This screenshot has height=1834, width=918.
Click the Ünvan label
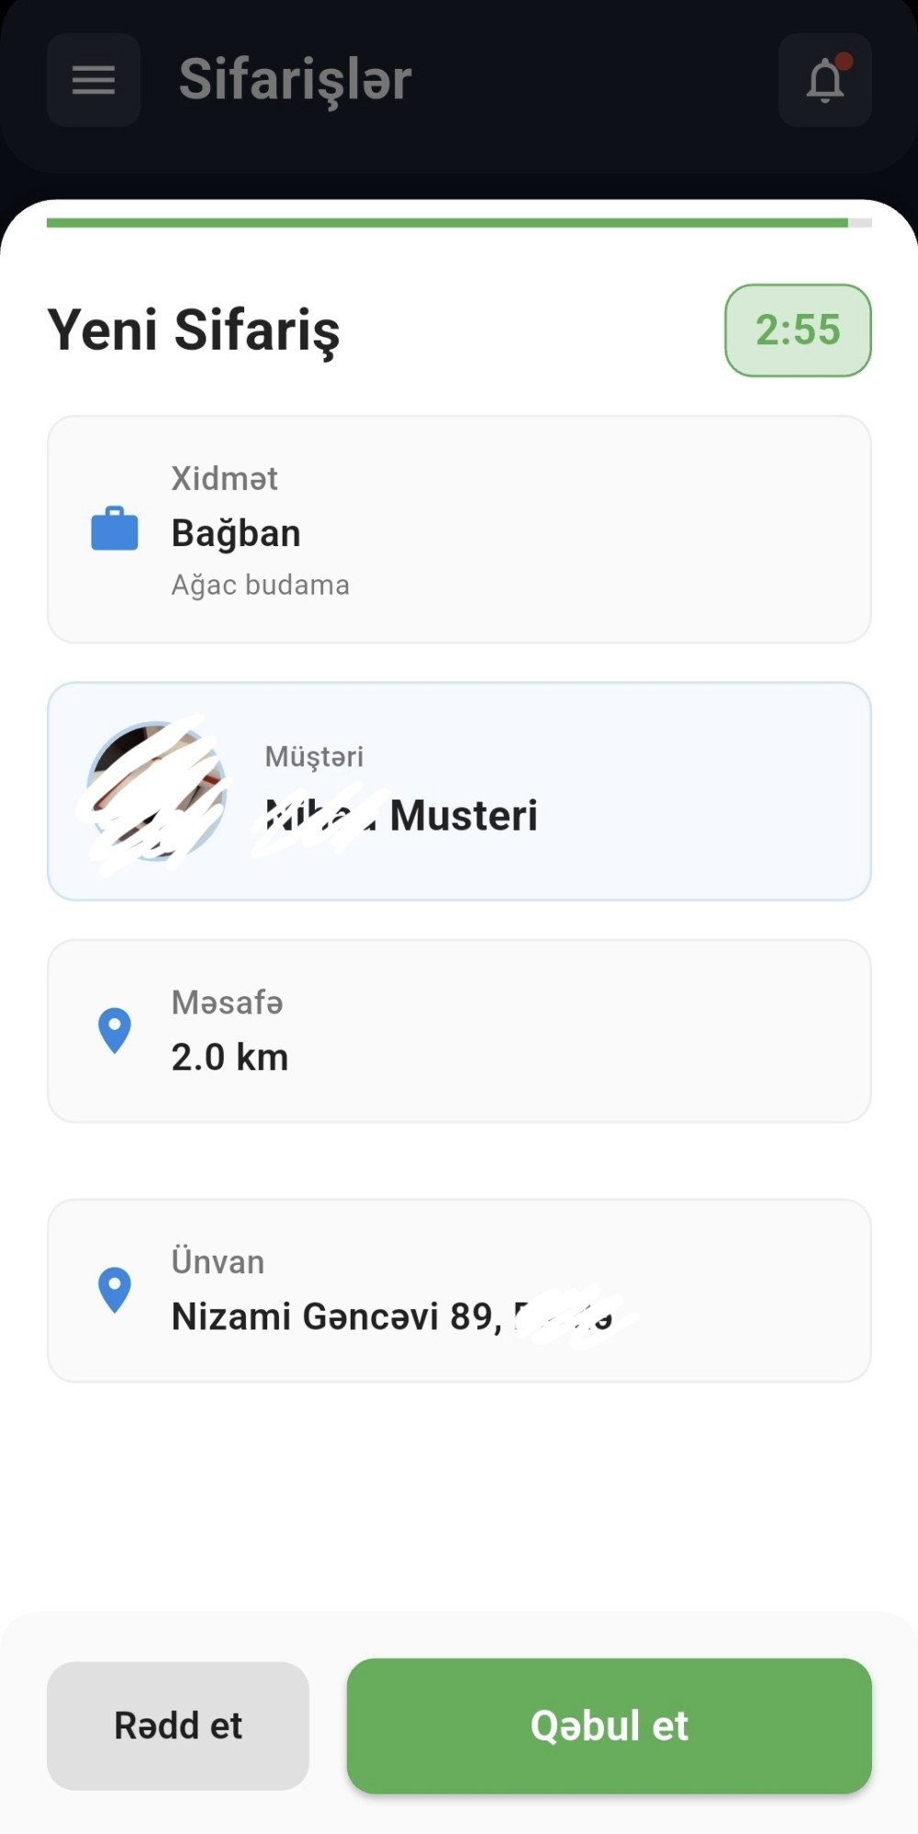(218, 1262)
